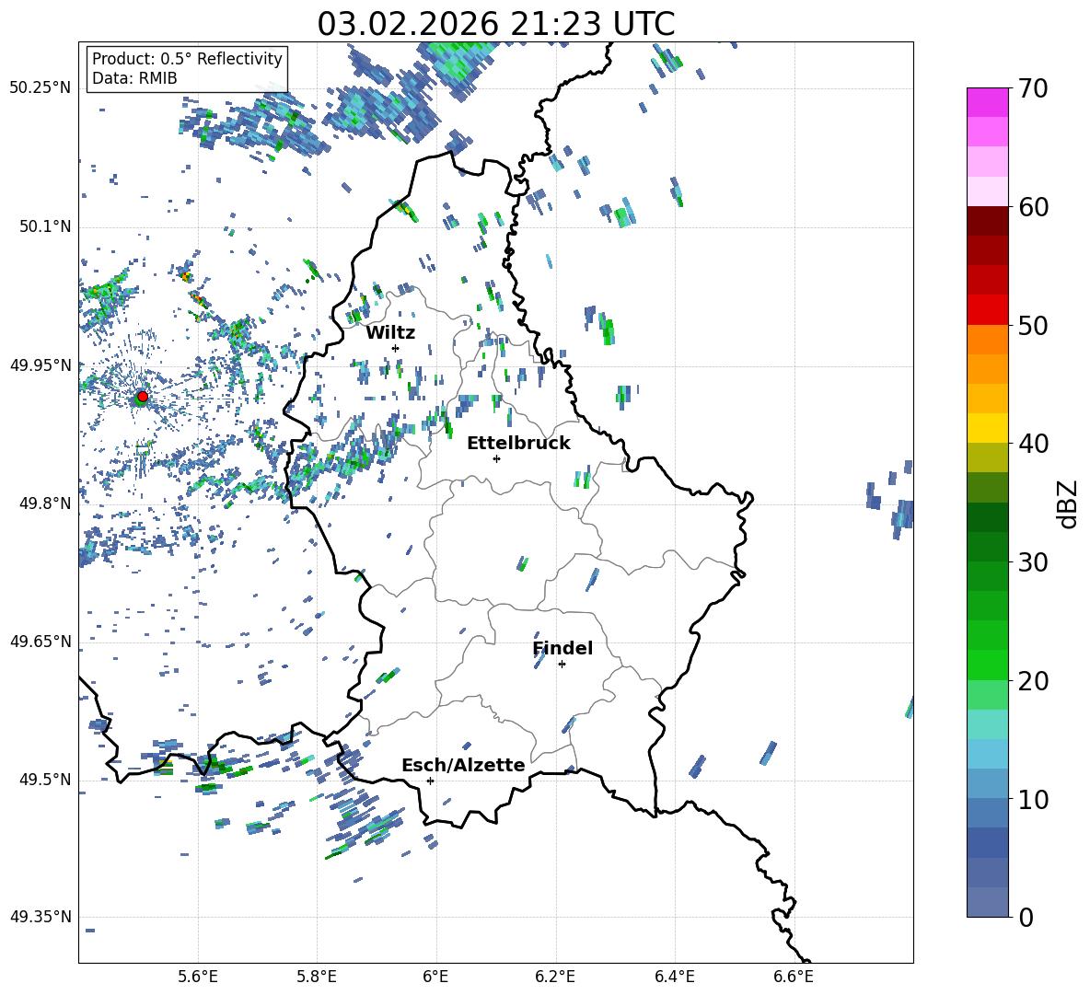Image resolution: width=1090 pixels, height=995 pixels.
Task: Click the 50.25°N latitude label
Action: click(41, 88)
